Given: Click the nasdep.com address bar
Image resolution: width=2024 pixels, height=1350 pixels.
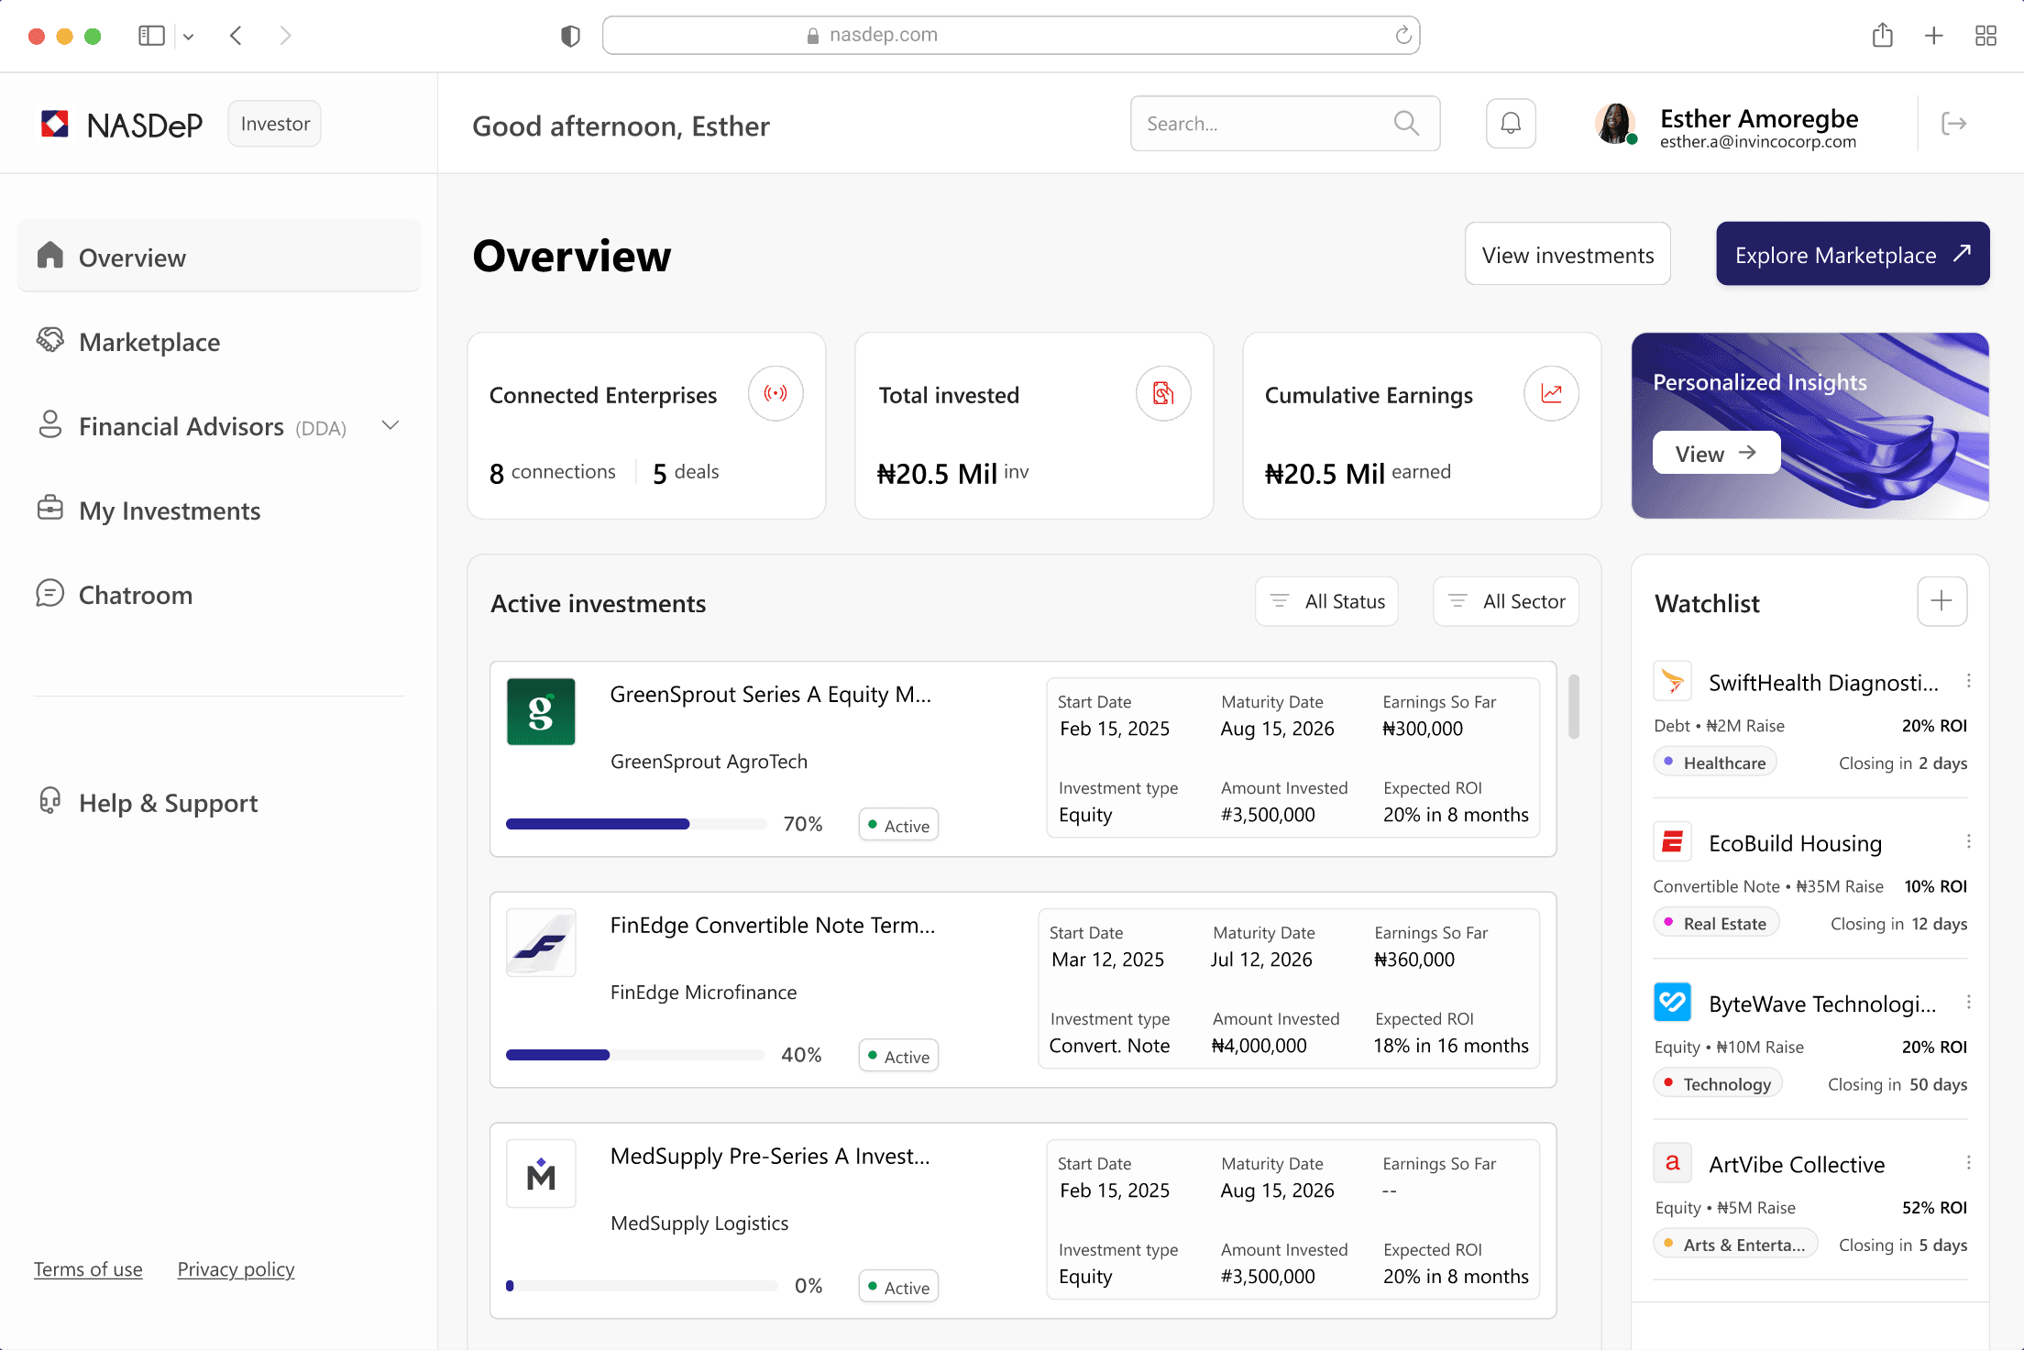Looking at the screenshot, I should (x=1011, y=35).
